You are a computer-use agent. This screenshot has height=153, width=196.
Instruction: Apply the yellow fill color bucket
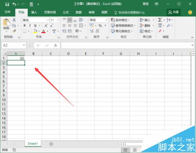click(x=35, y=31)
